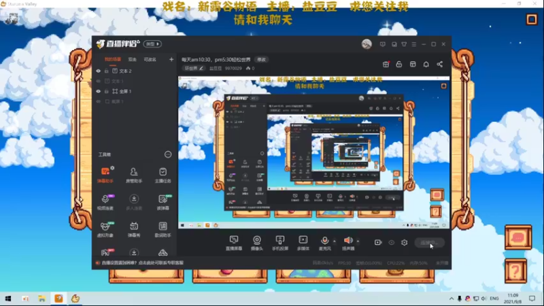Image resolution: width=544 pixels, height=306 pixels.
Task: Show the 截屏 1 source layer
Action: 98,101
